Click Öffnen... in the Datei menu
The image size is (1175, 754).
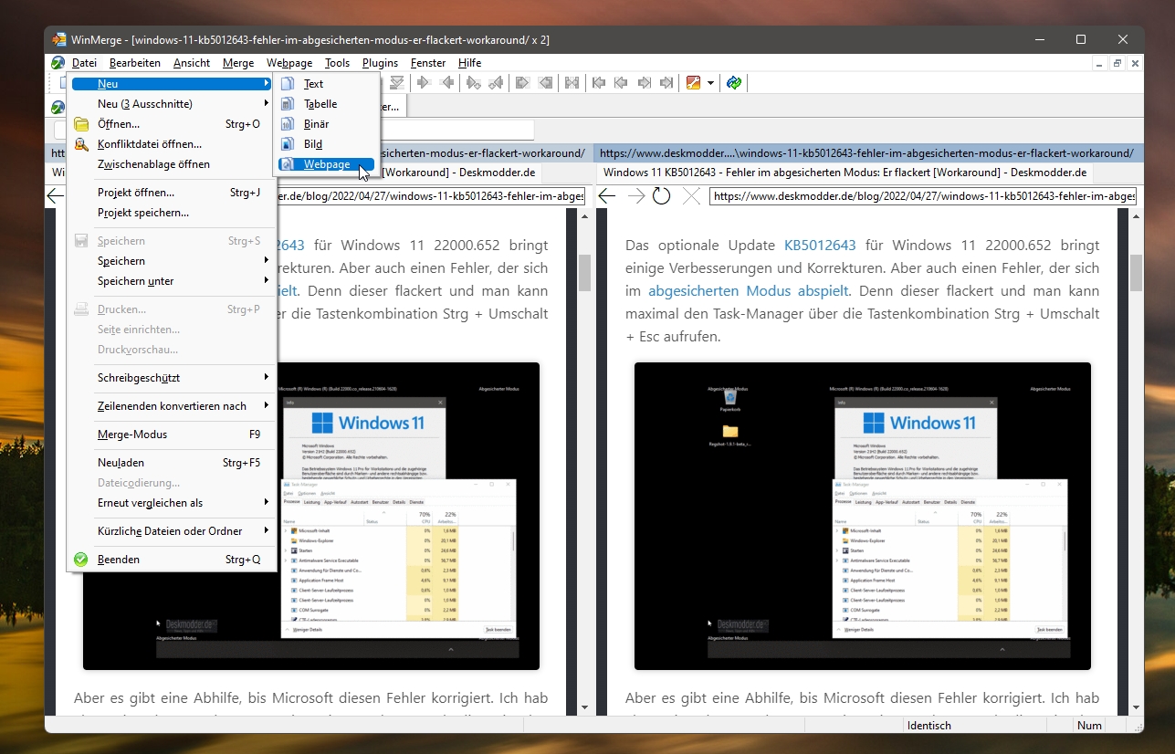172,124
